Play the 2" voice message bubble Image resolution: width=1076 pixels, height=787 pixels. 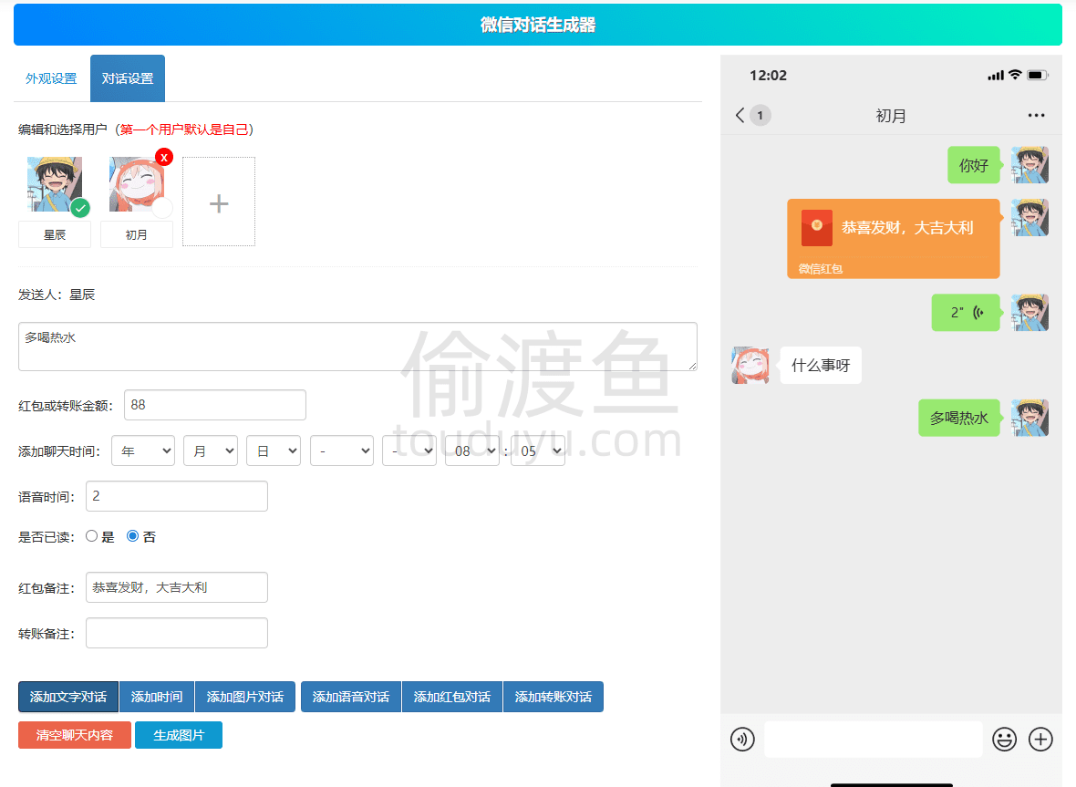(966, 312)
